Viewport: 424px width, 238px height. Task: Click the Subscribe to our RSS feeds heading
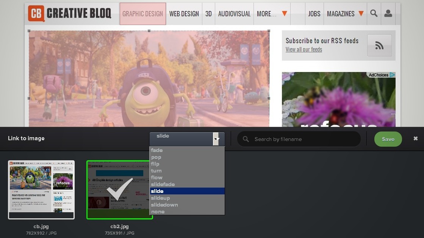(x=322, y=41)
